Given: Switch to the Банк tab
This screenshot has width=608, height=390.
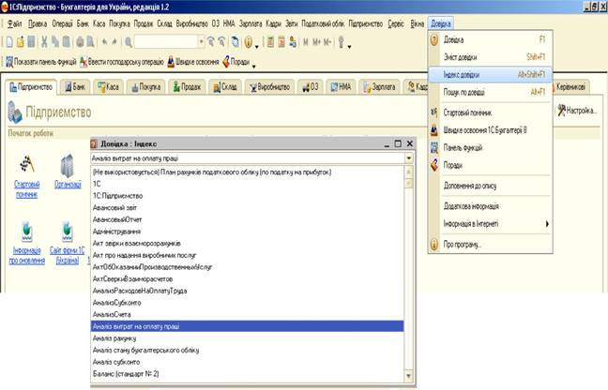Looking at the screenshot, I should point(83,86).
